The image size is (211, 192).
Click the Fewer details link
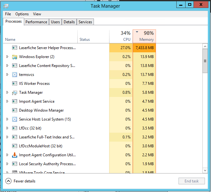click(x=25, y=181)
